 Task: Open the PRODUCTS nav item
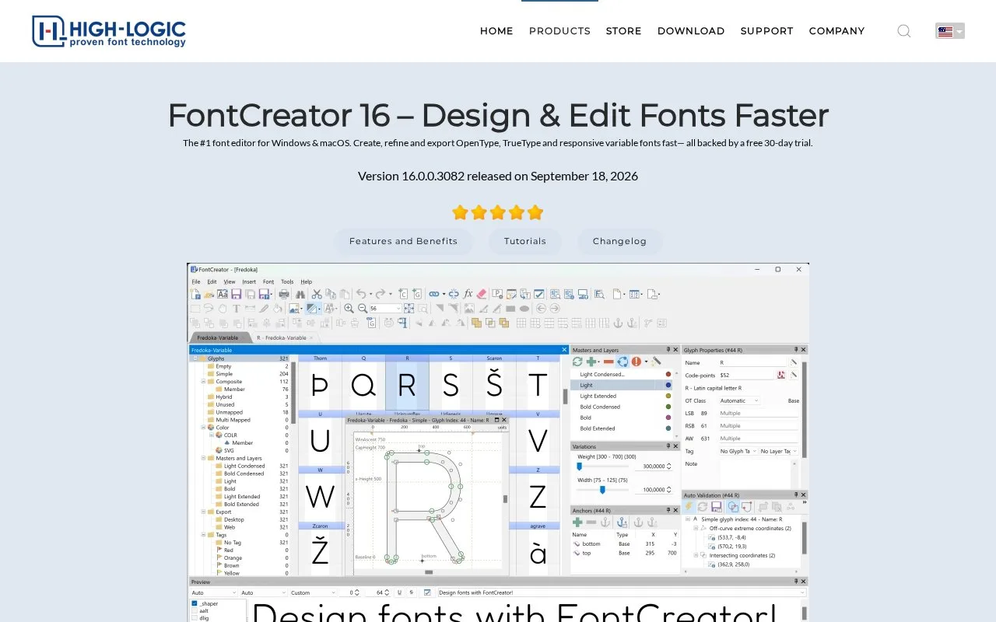point(559,31)
